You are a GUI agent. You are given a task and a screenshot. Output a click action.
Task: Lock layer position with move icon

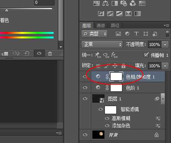(x=115, y=66)
